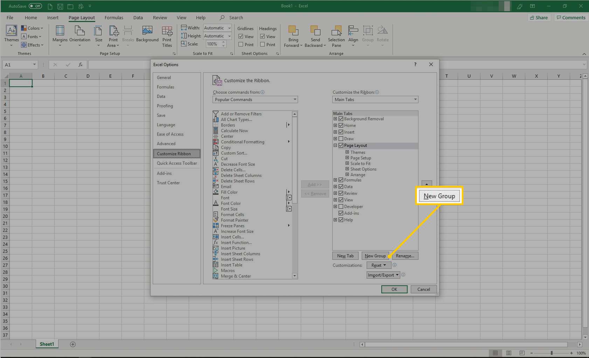Viewport: 589px width, 358px height.
Task: Select cell A1 in the worksheet
Action: pos(21,83)
